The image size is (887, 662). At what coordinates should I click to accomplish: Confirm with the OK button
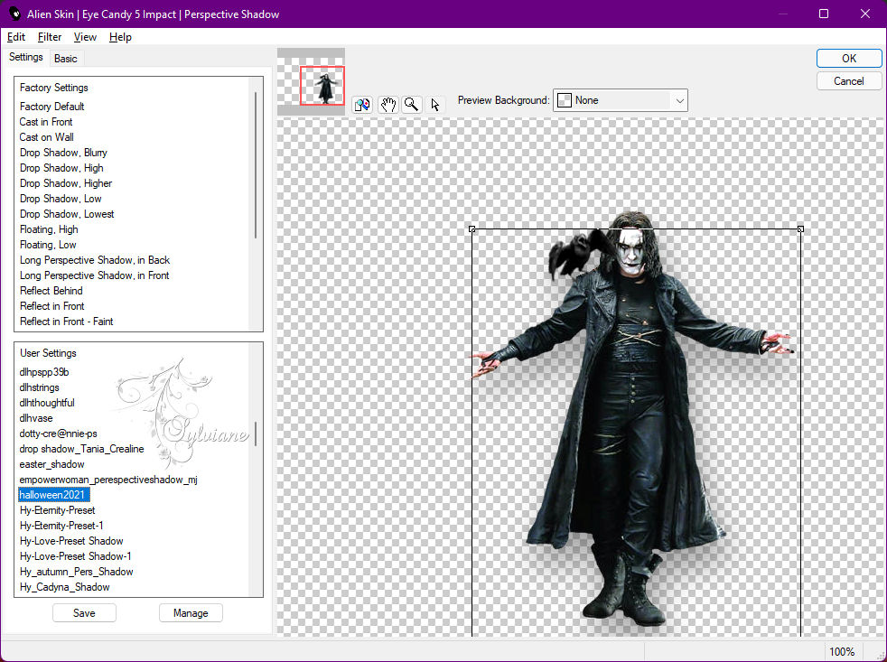click(x=848, y=59)
